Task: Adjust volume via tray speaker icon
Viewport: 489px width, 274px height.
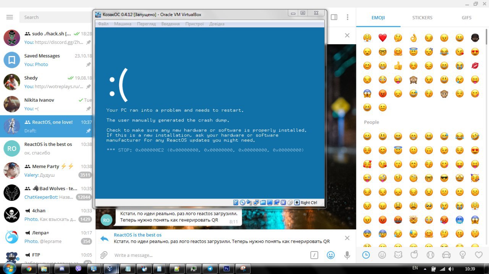Action: 451,269
